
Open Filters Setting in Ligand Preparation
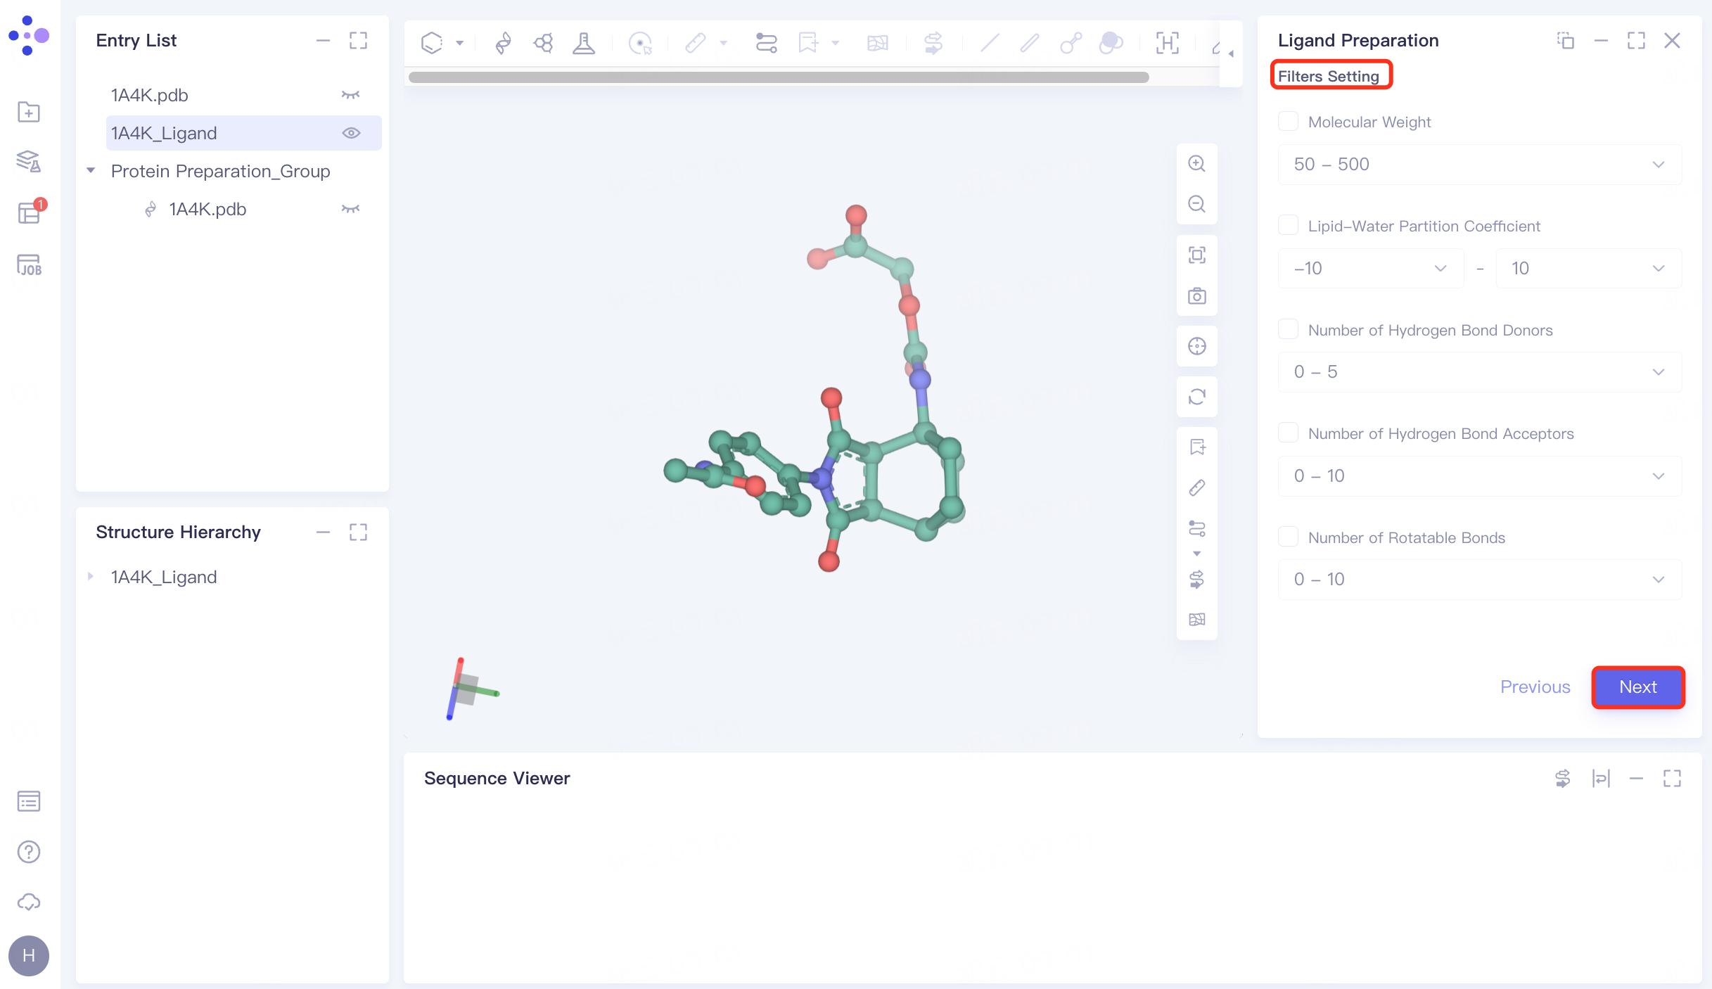[x=1330, y=75]
